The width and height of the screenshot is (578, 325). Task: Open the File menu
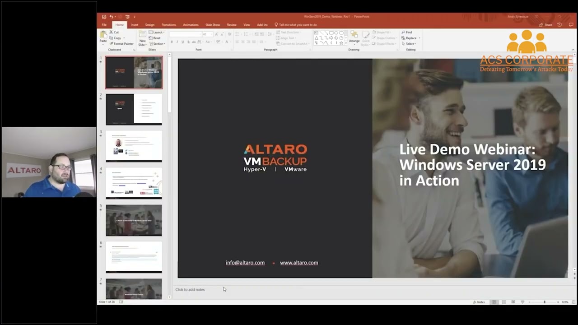tap(104, 25)
